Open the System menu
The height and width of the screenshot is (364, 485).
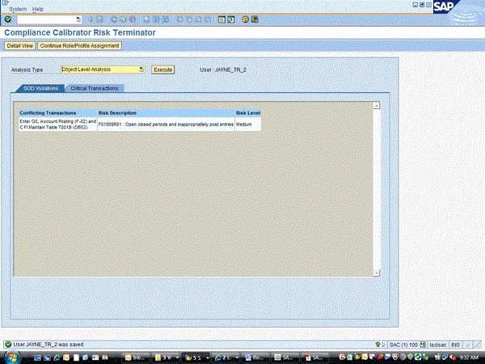click(x=18, y=8)
